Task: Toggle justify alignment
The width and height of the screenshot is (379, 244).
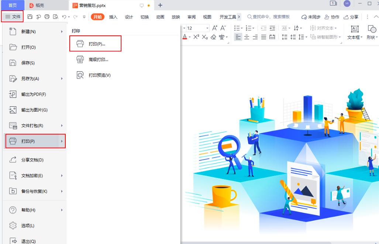Action: (x=263, y=37)
